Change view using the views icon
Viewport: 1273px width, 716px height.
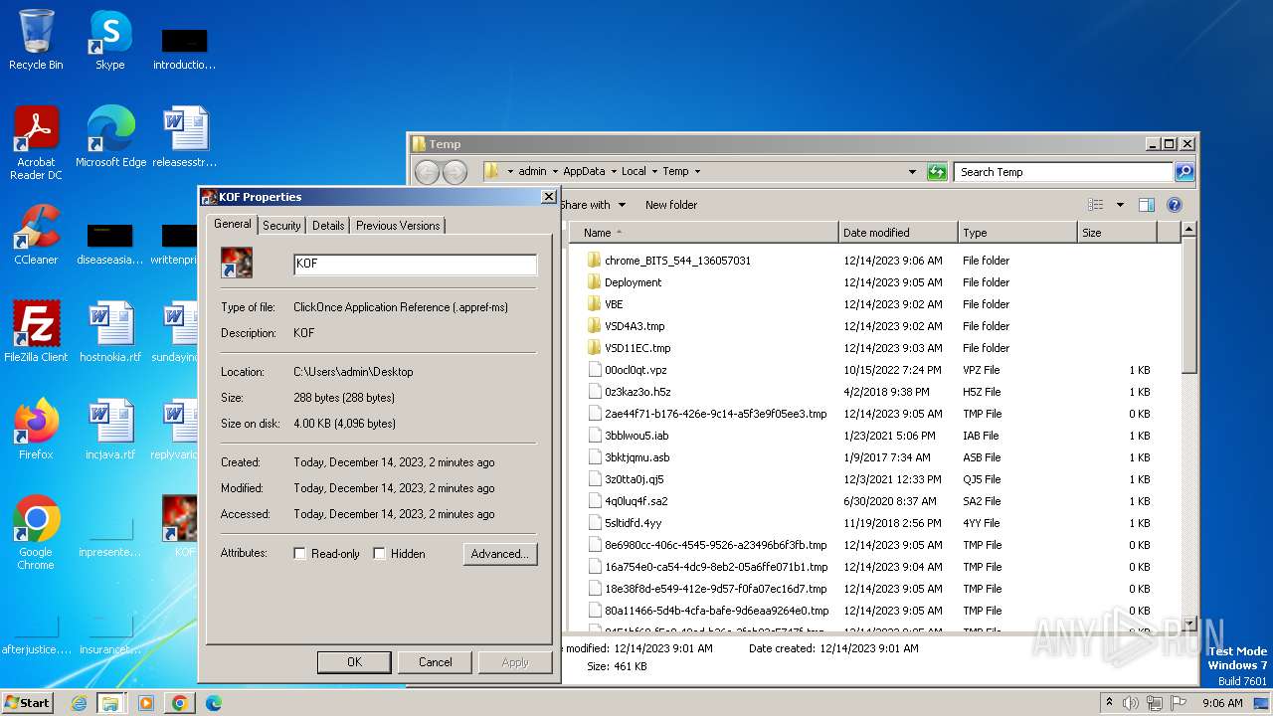point(1096,205)
